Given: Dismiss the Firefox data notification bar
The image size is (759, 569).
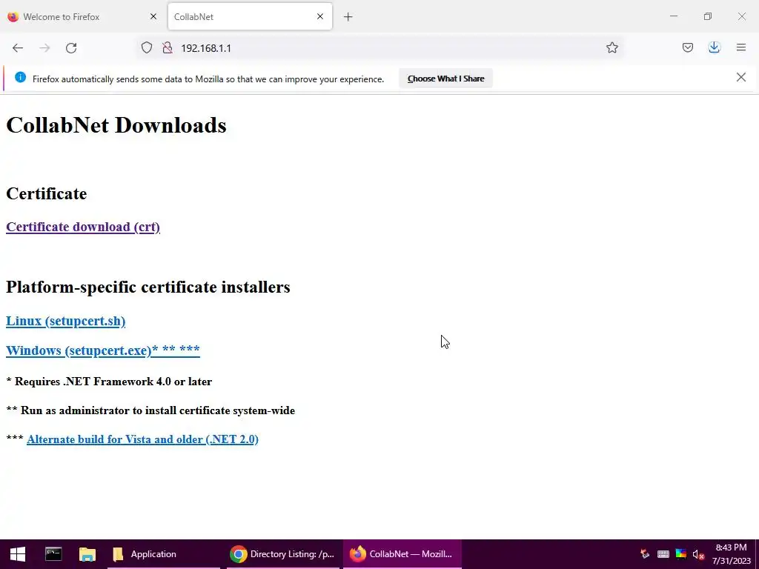Looking at the screenshot, I should tap(740, 77).
